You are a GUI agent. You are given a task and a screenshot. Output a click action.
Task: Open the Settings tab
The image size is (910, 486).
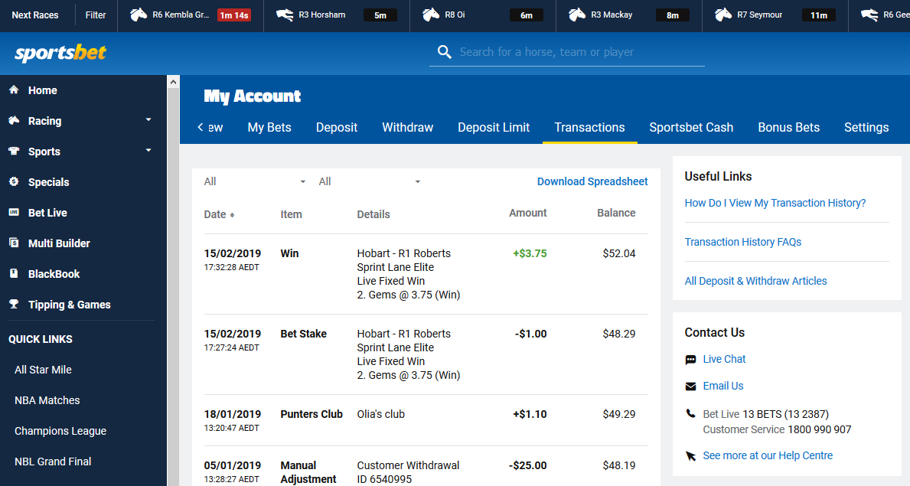(866, 127)
